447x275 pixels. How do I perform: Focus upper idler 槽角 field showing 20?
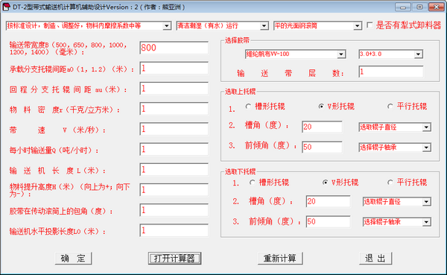[x=322, y=127]
